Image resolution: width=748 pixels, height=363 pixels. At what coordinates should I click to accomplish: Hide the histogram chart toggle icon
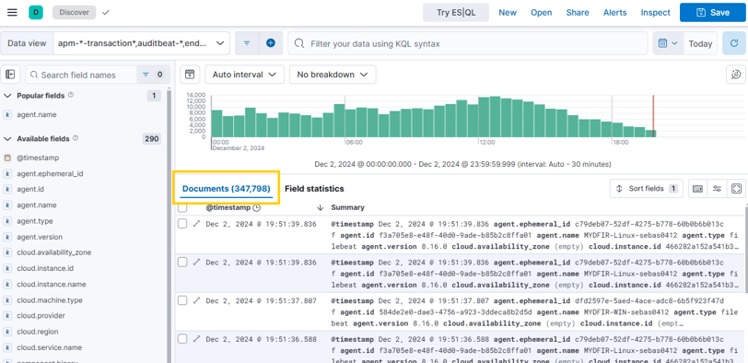point(190,75)
